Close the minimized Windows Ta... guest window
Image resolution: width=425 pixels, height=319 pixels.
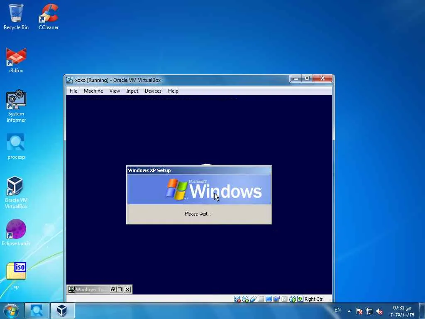(127, 290)
